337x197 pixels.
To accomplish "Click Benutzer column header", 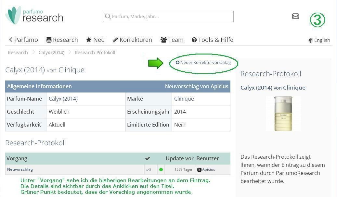I will [x=208, y=159].
